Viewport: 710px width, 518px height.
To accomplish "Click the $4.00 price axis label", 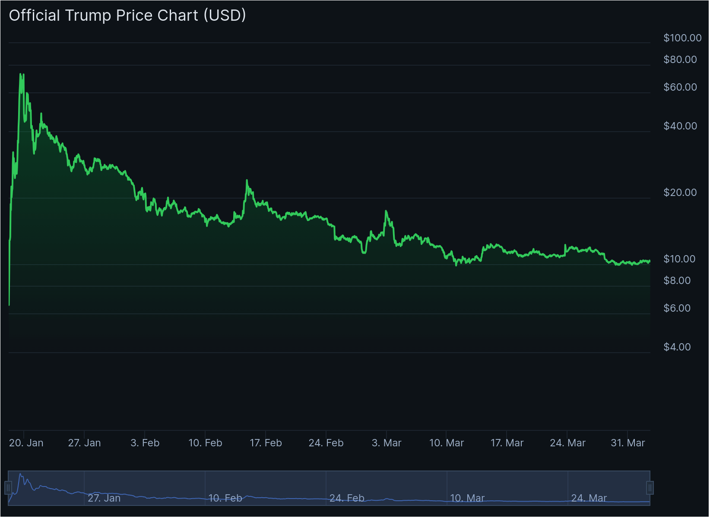I will (677, 347).
